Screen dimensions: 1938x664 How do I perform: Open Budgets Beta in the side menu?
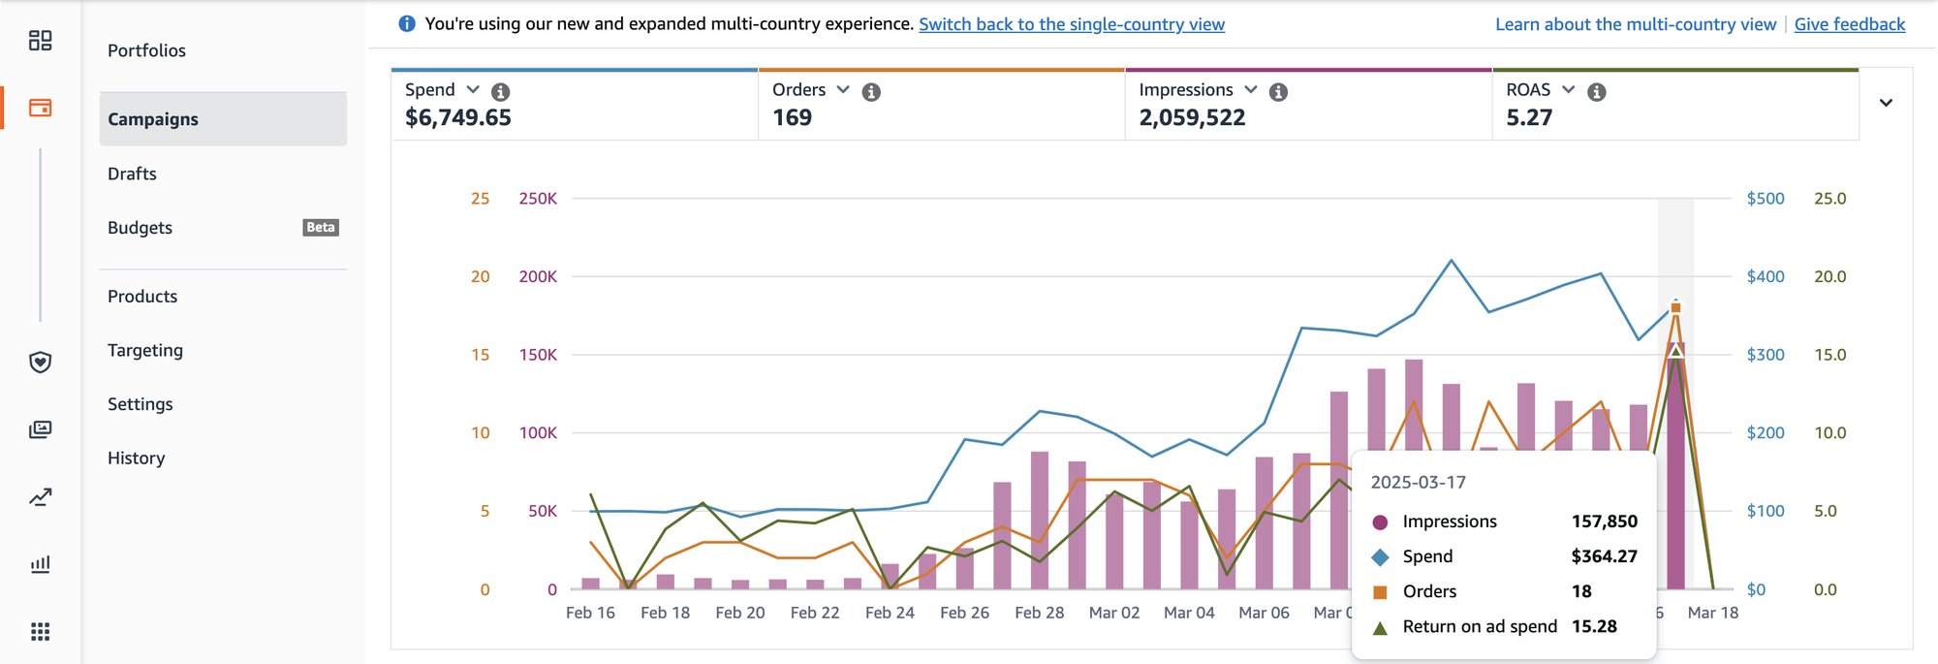pyautogui.click(x=223, y=228)
